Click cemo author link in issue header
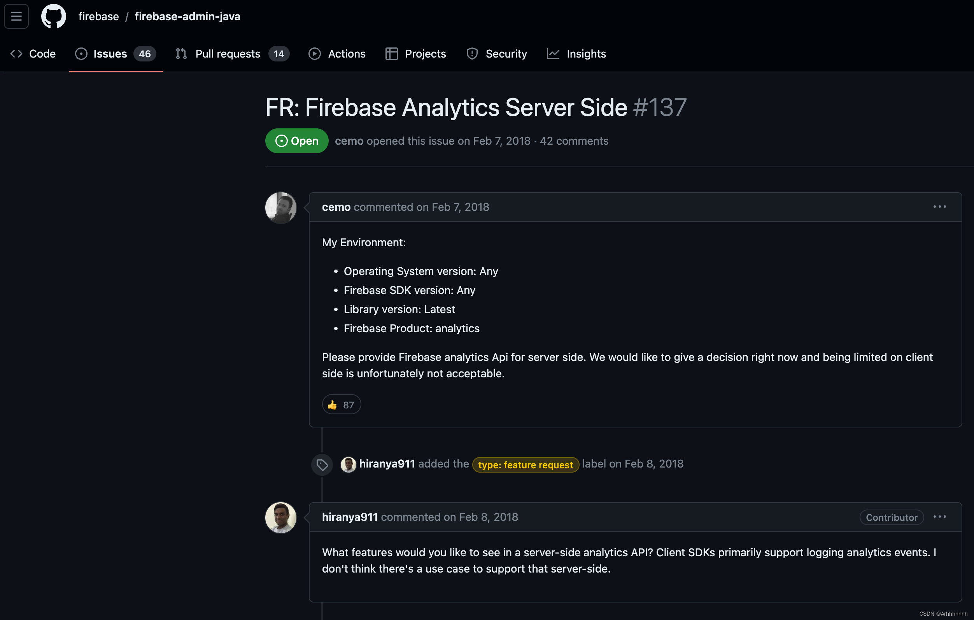The height and width of the screenshot is (620, 974). click(349, 141)
